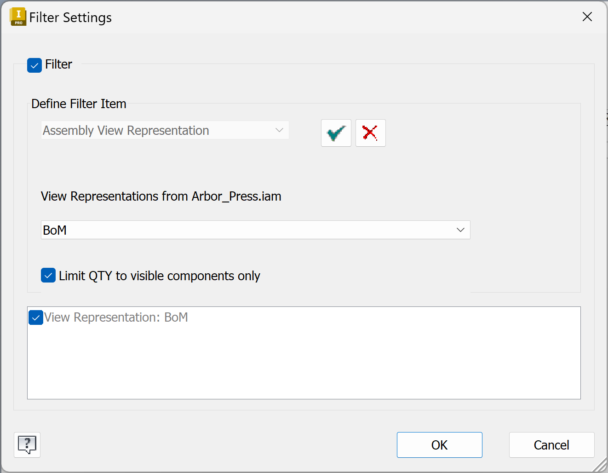Click the Filter Settings title bar text
This screenshot has height=473, width=608.
[70, 17]
